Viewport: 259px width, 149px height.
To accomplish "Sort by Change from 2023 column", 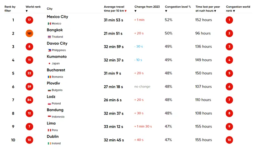I will (x=135, y=11).
